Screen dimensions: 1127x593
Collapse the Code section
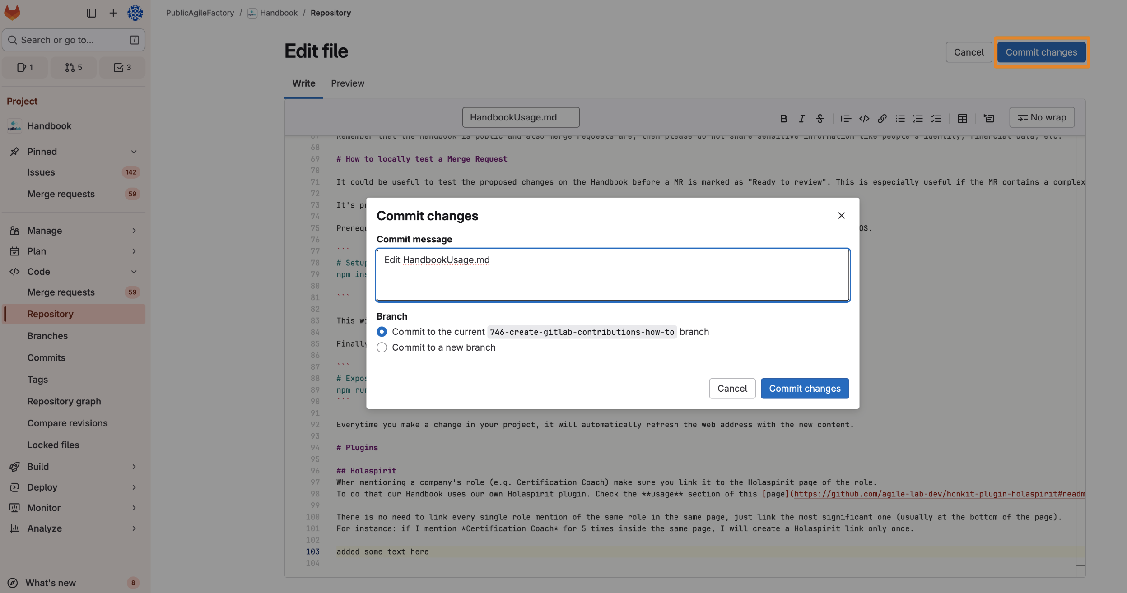click(x=134, y=272)
